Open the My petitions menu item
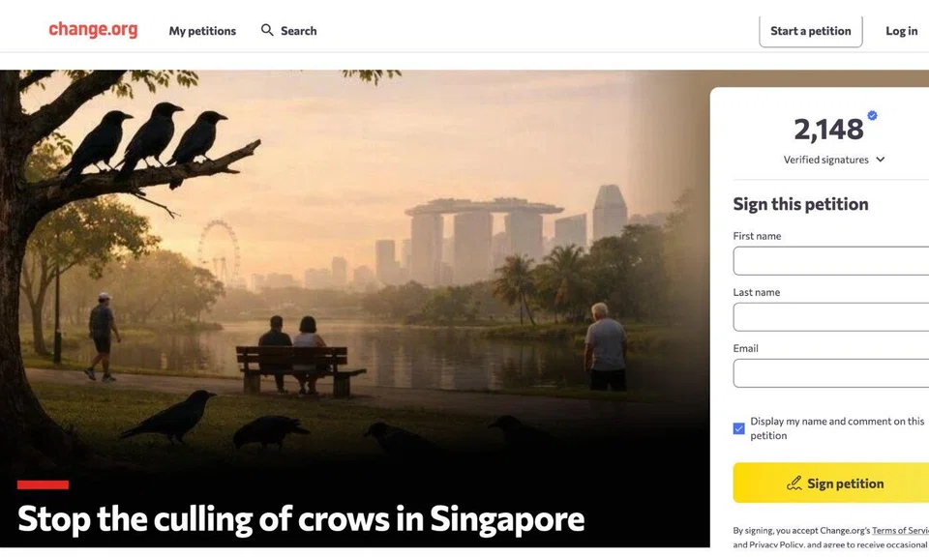 click(201, 31)
